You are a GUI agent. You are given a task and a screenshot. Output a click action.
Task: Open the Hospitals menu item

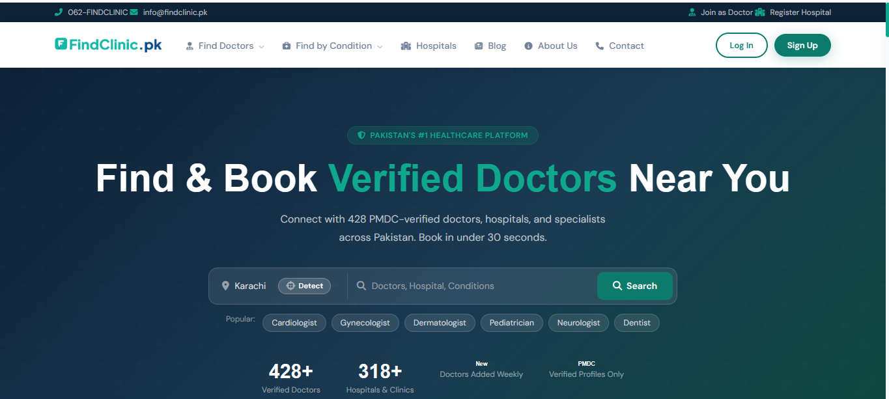[429, 46]
